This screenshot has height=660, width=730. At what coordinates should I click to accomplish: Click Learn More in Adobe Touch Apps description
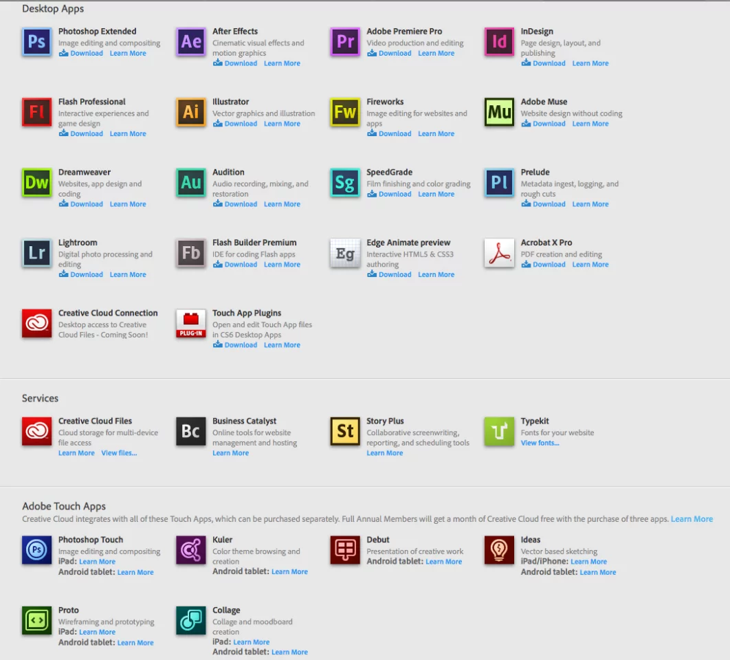(692, 518)
